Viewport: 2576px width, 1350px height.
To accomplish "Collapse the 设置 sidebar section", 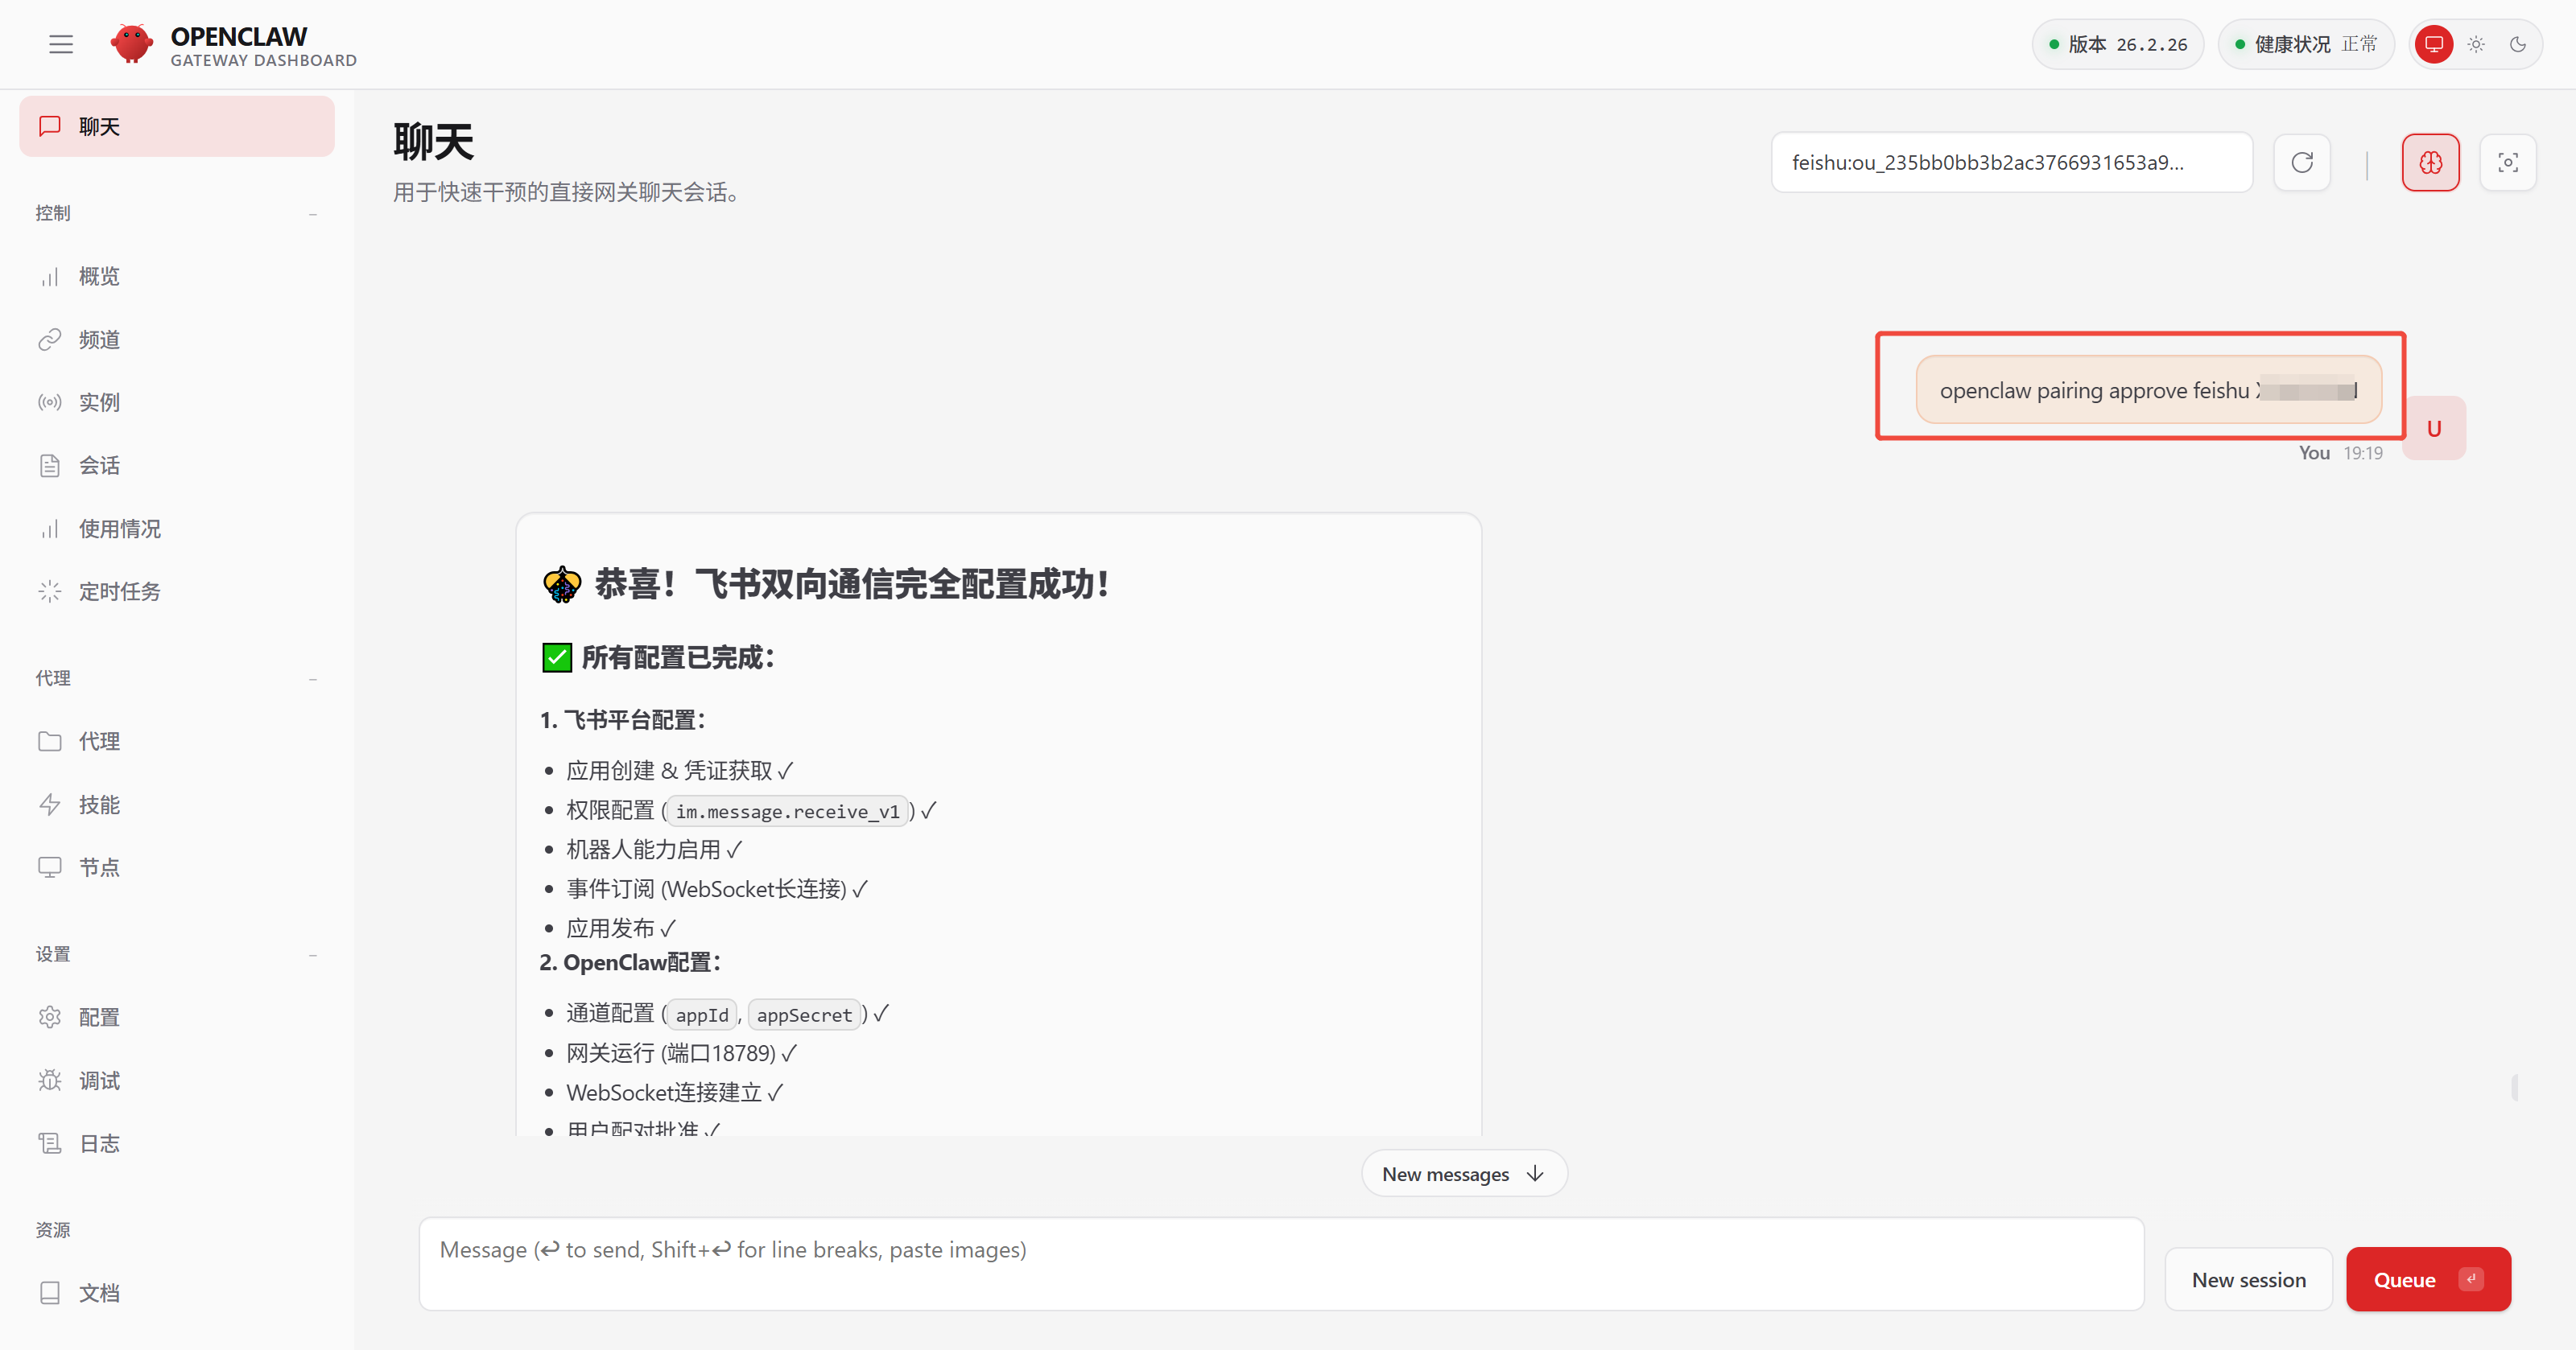I will pos(313,954).
